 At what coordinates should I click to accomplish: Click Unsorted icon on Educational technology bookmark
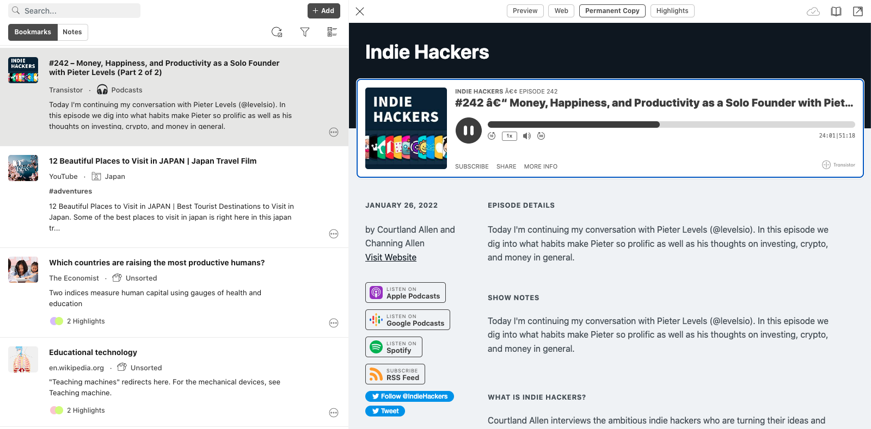122,368
